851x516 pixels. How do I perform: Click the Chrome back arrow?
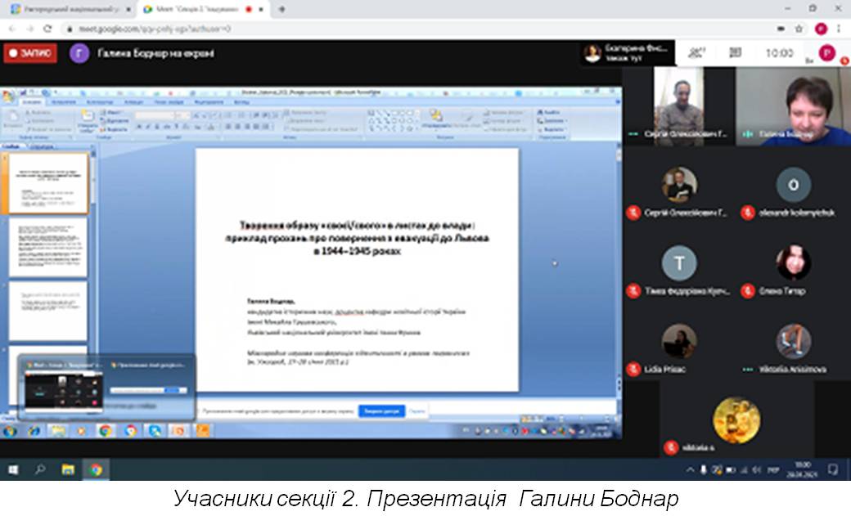tap(12, 29)
